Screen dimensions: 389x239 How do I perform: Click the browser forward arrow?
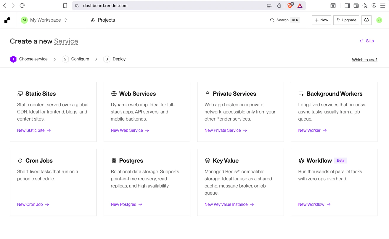(13, 6)
